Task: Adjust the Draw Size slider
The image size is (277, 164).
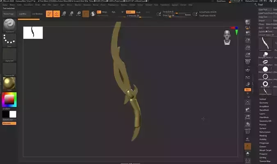Action: [x=177, y=16]
